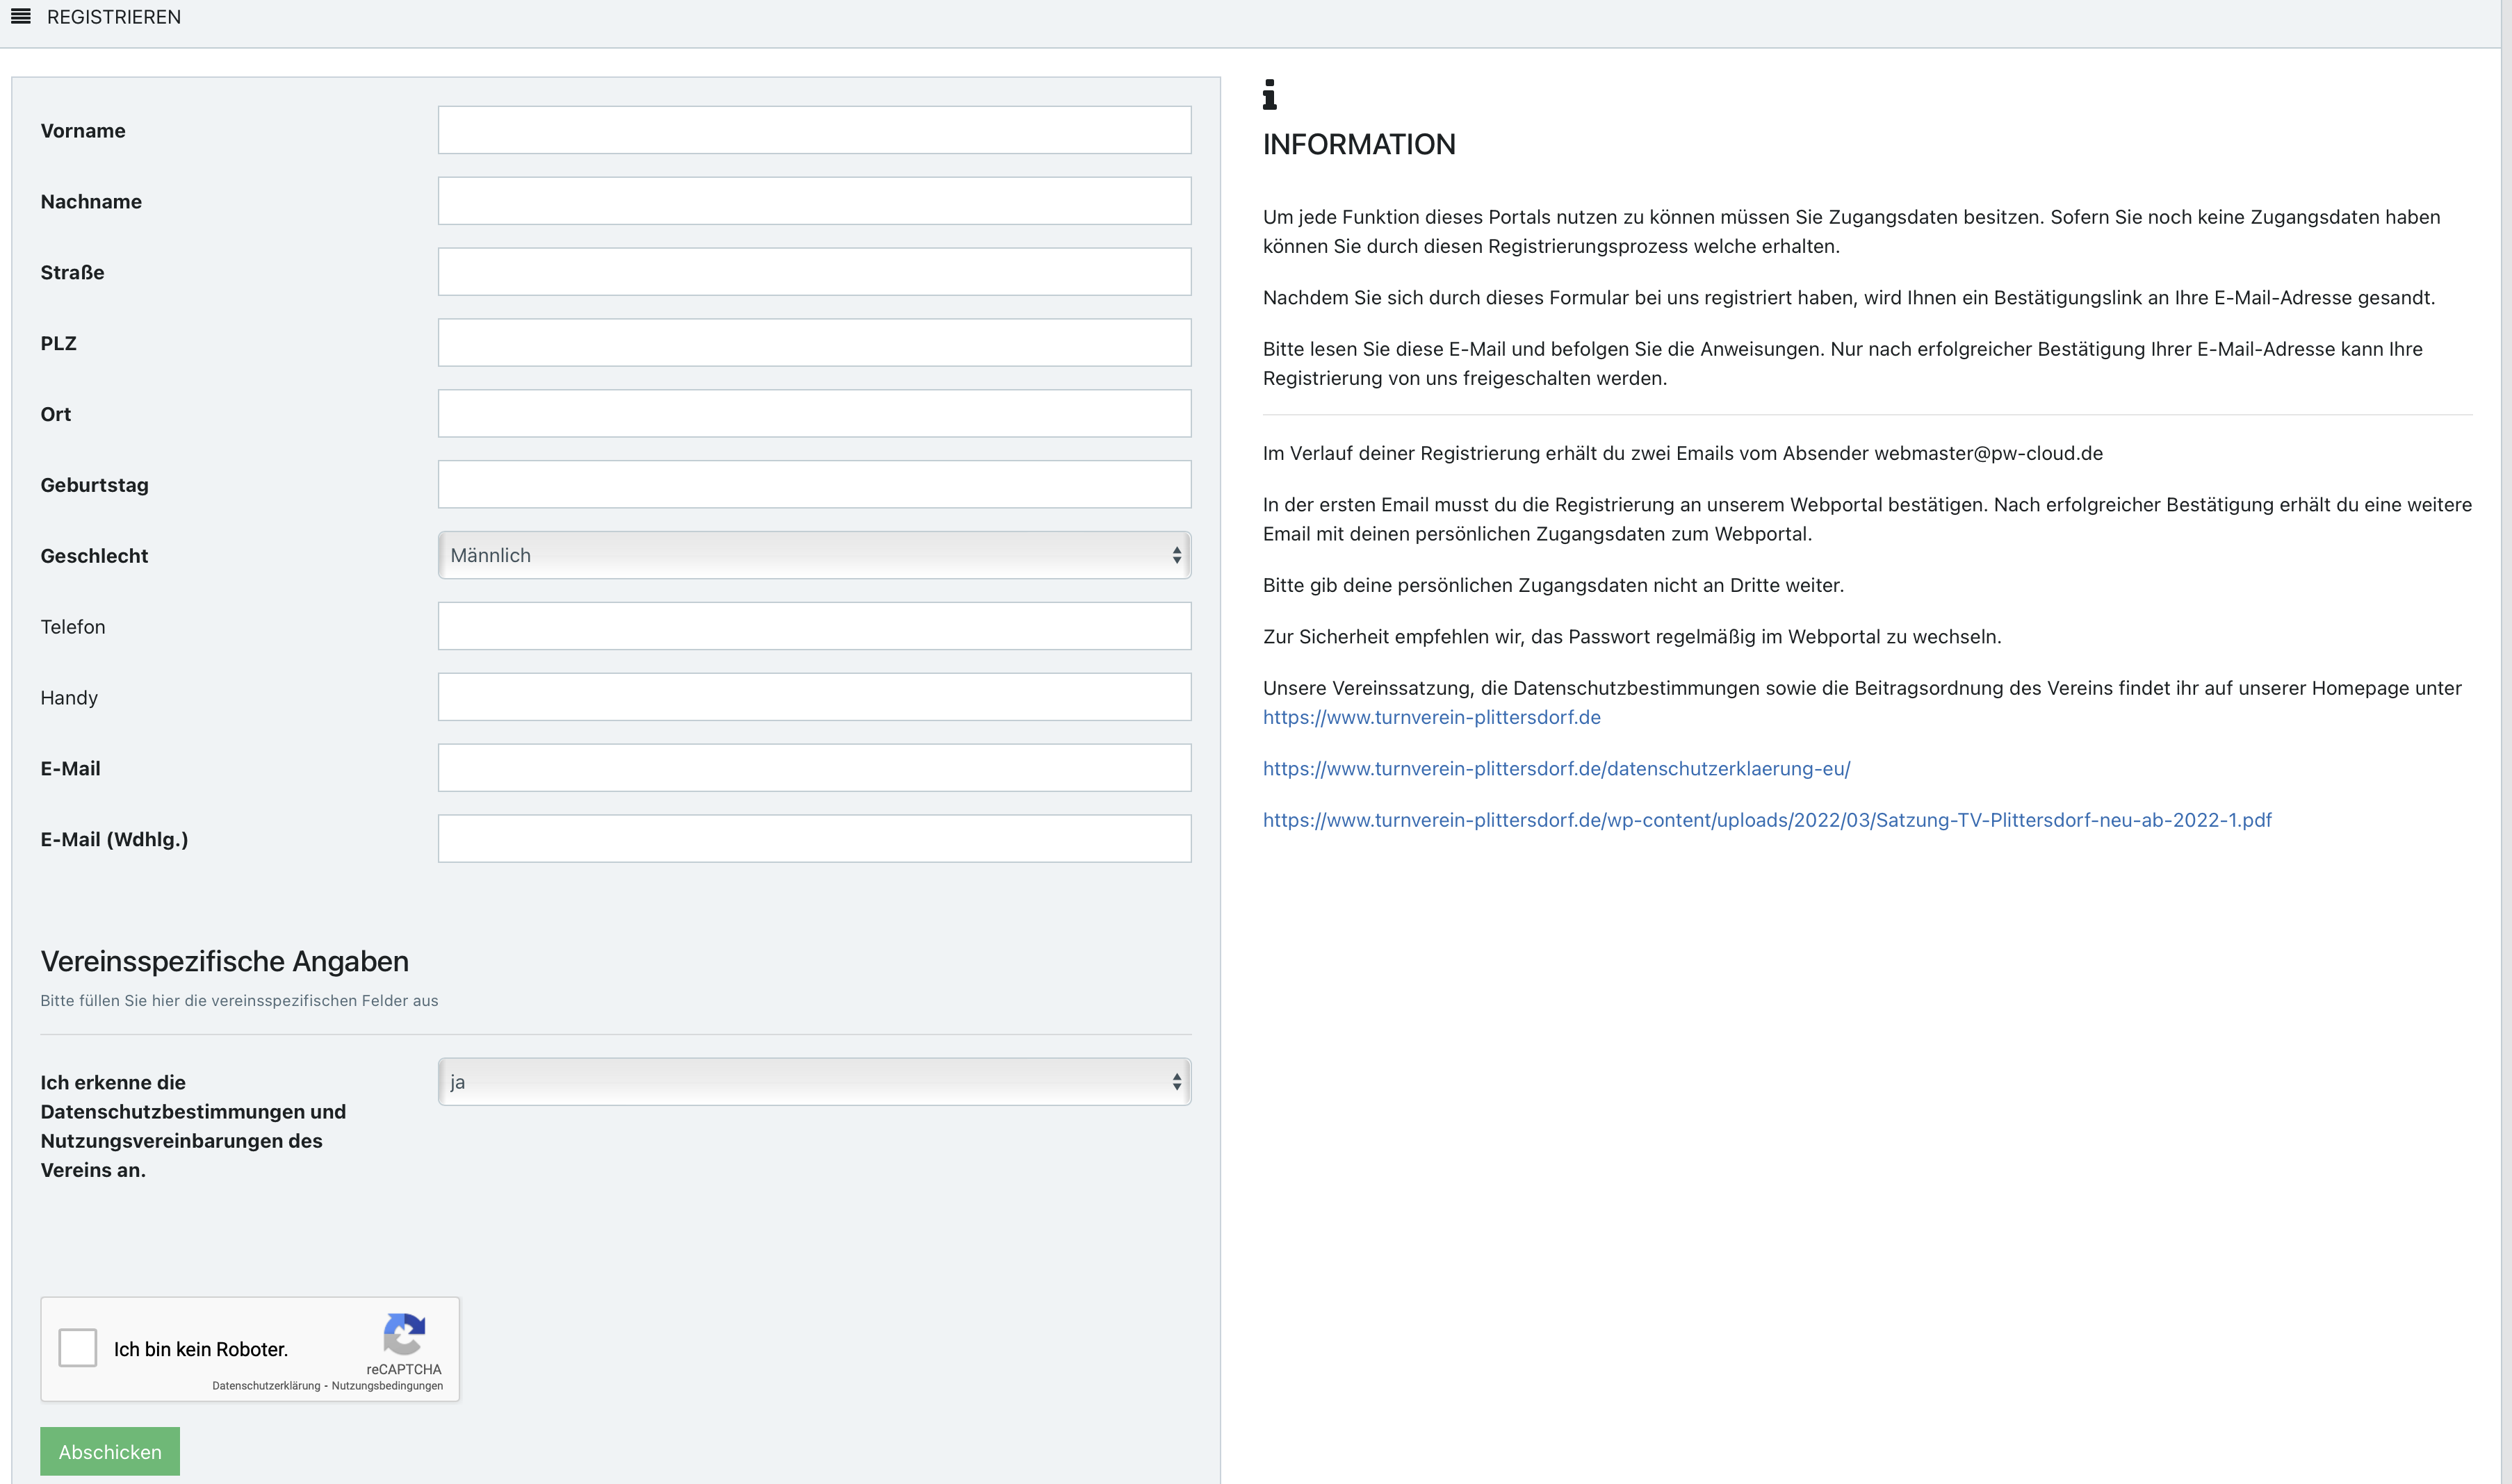The height and width of the screenshot is (1484, 2512).
Task: Click the 'Bitte füllen Sie hier' hint text
Action: click(239, 1000)
